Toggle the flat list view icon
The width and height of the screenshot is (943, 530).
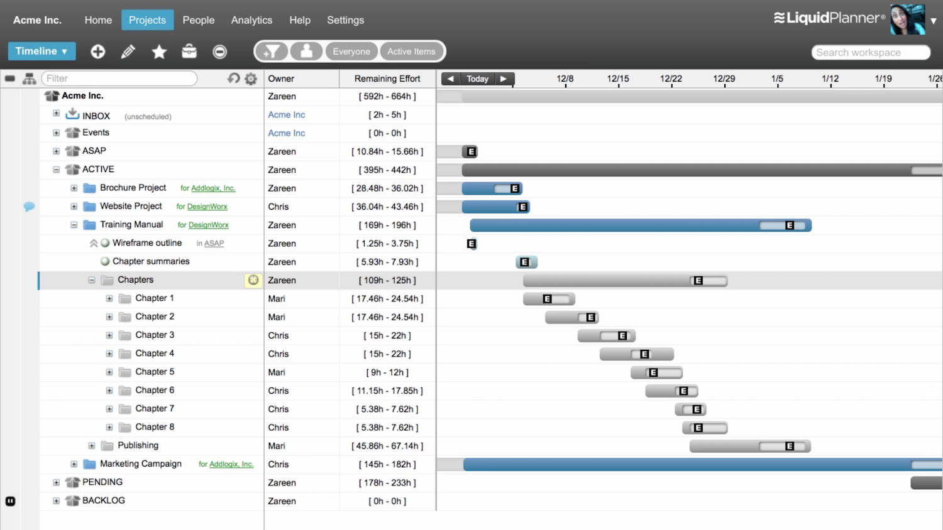click(x=10, y=78)
